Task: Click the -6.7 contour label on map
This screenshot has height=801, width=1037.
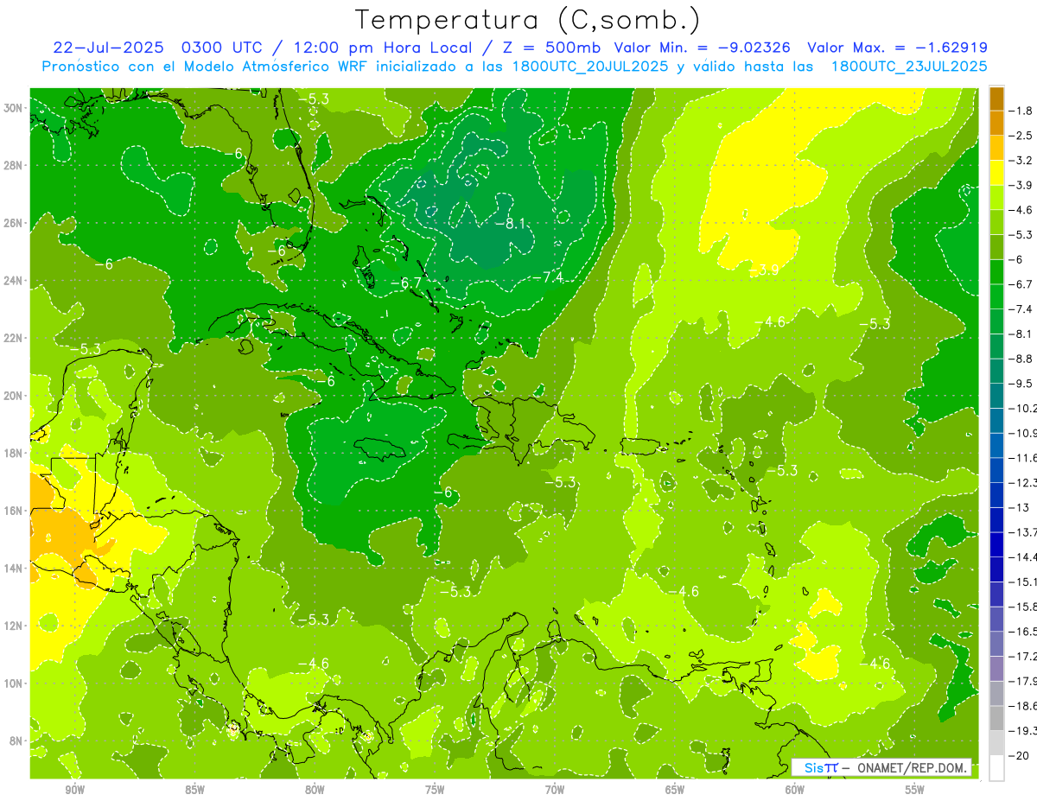Action: point(405,283)
